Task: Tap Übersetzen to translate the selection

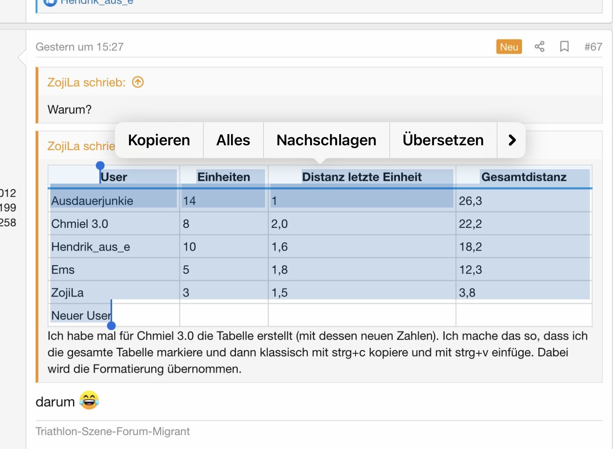Action: [x=443, y=140]
